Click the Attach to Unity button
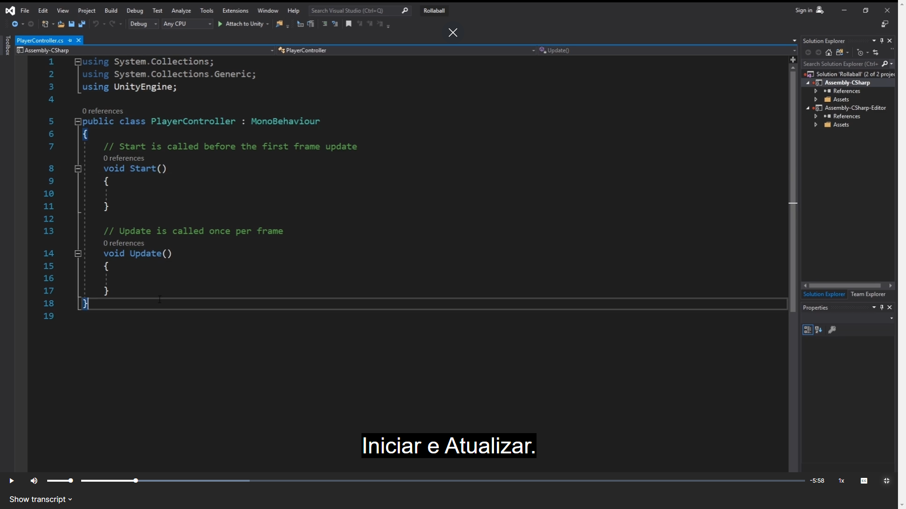Screen dimensions: 906x509 click(x=244, y=24)
